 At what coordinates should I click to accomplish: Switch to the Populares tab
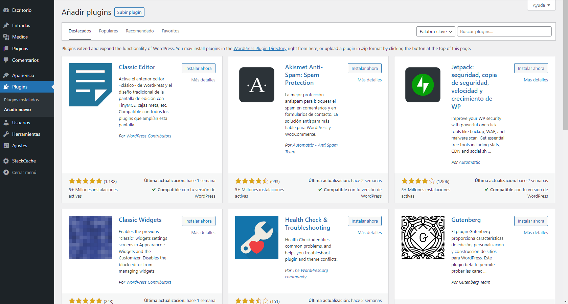(x=109, y=31)
